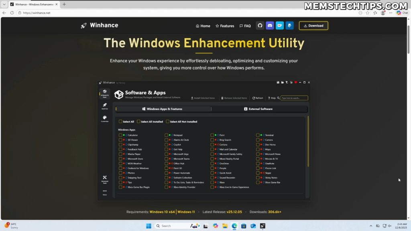Check the Select All checkbox

tap(121, 122)
